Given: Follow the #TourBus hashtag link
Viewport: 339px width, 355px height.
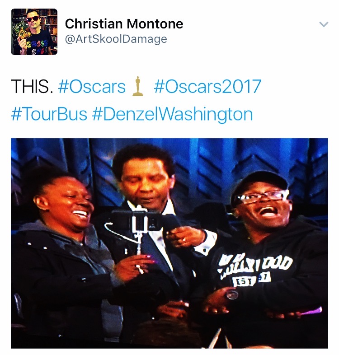Looking at the screenshot, I should 49,114.
